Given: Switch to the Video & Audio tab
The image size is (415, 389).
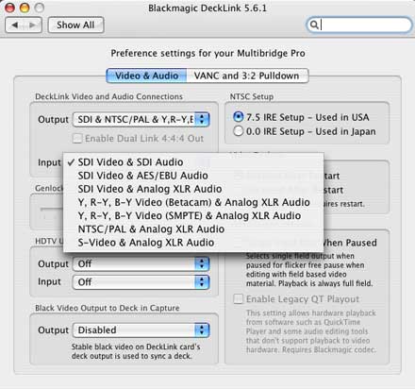Looking at the screenshot, I should (146, 76).
